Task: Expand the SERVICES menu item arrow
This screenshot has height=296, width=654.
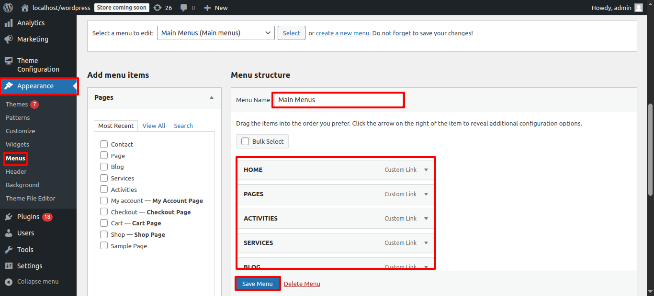Action: click(x=426, y=243)
